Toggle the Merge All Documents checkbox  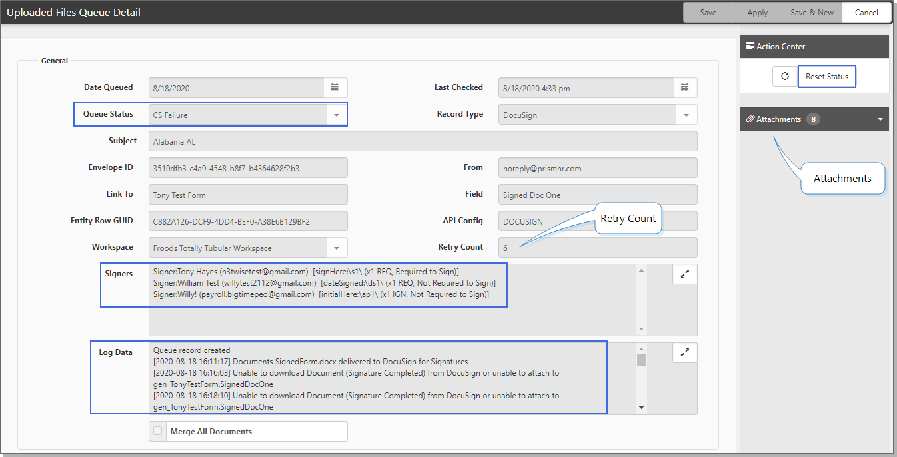click(158, 431)
